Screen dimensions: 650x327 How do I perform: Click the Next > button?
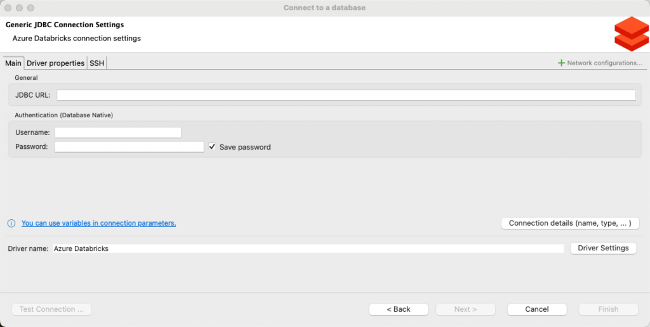click(465, 309)
